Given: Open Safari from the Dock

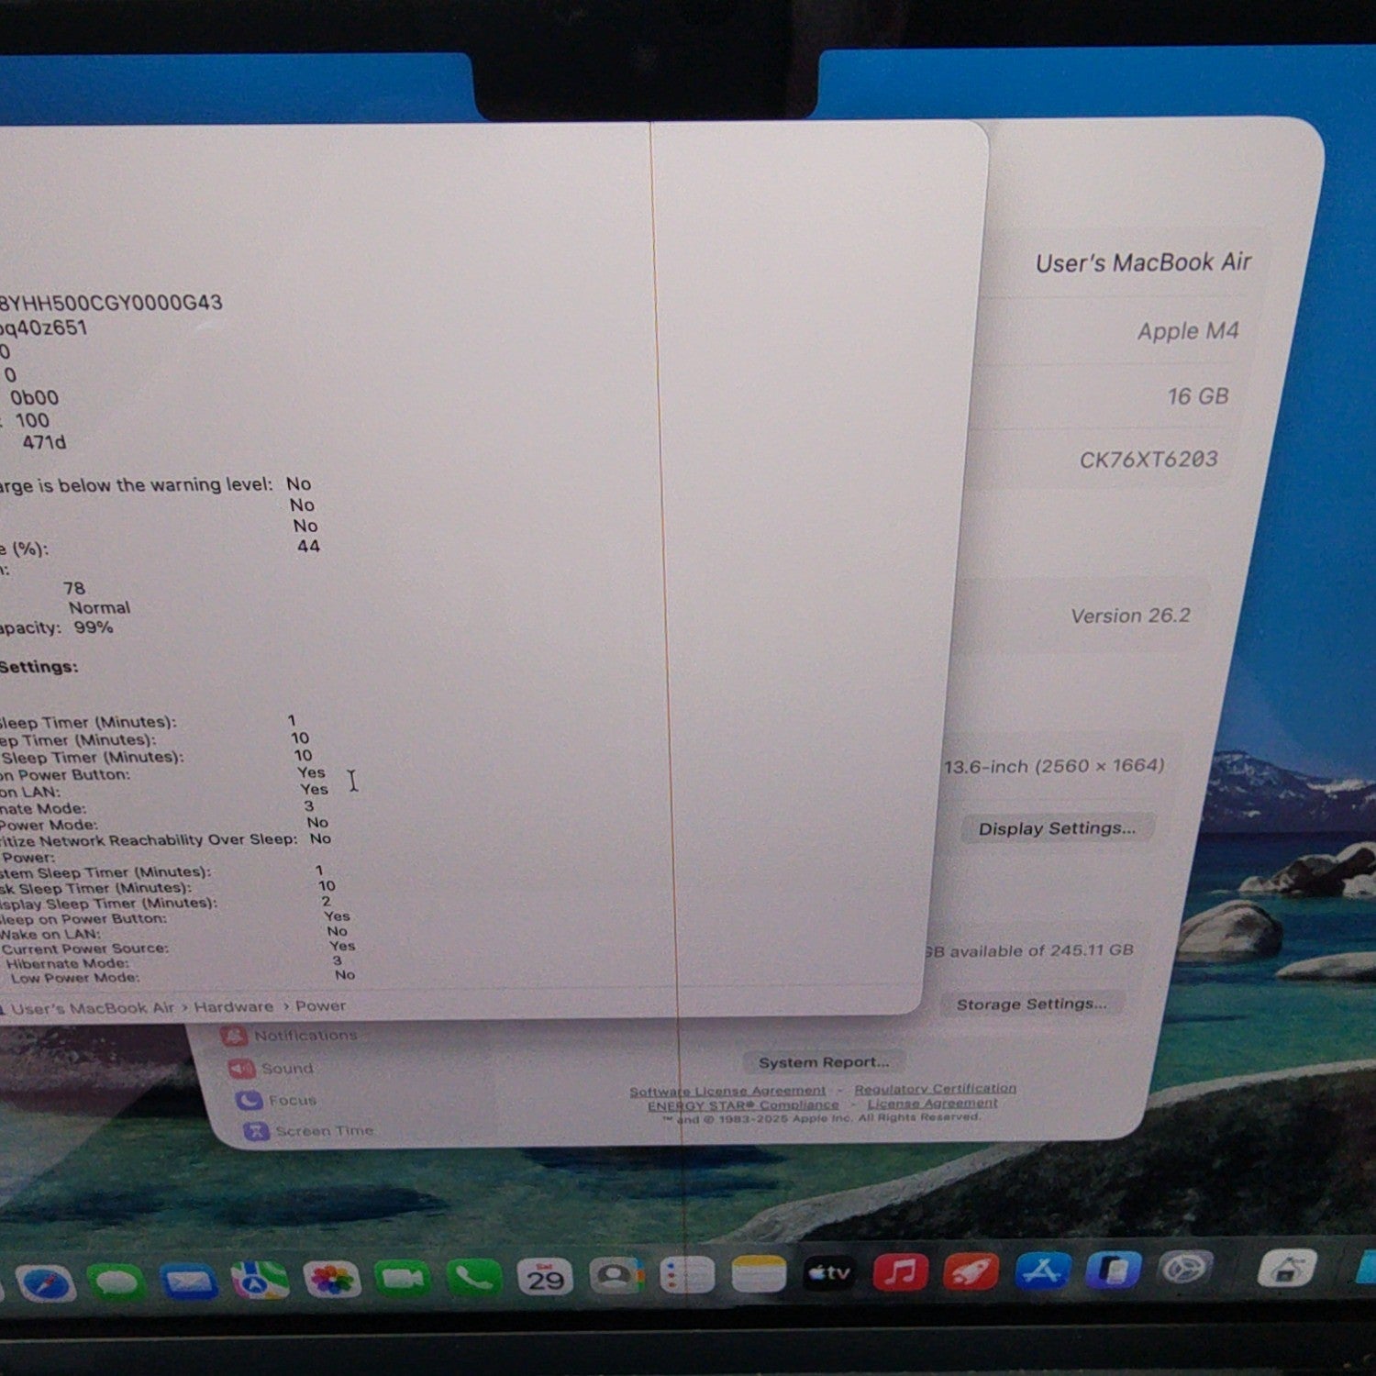Looking at the screenshot, I should click(44, 1284).
